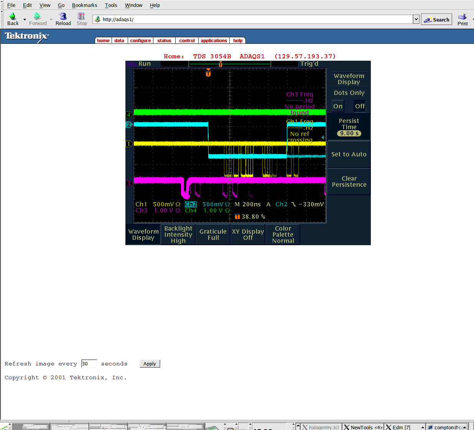This screenshot has width=474, height=430.
Task: Click XY Display Off
Action: pyautogui.click(x=248, y=234)
